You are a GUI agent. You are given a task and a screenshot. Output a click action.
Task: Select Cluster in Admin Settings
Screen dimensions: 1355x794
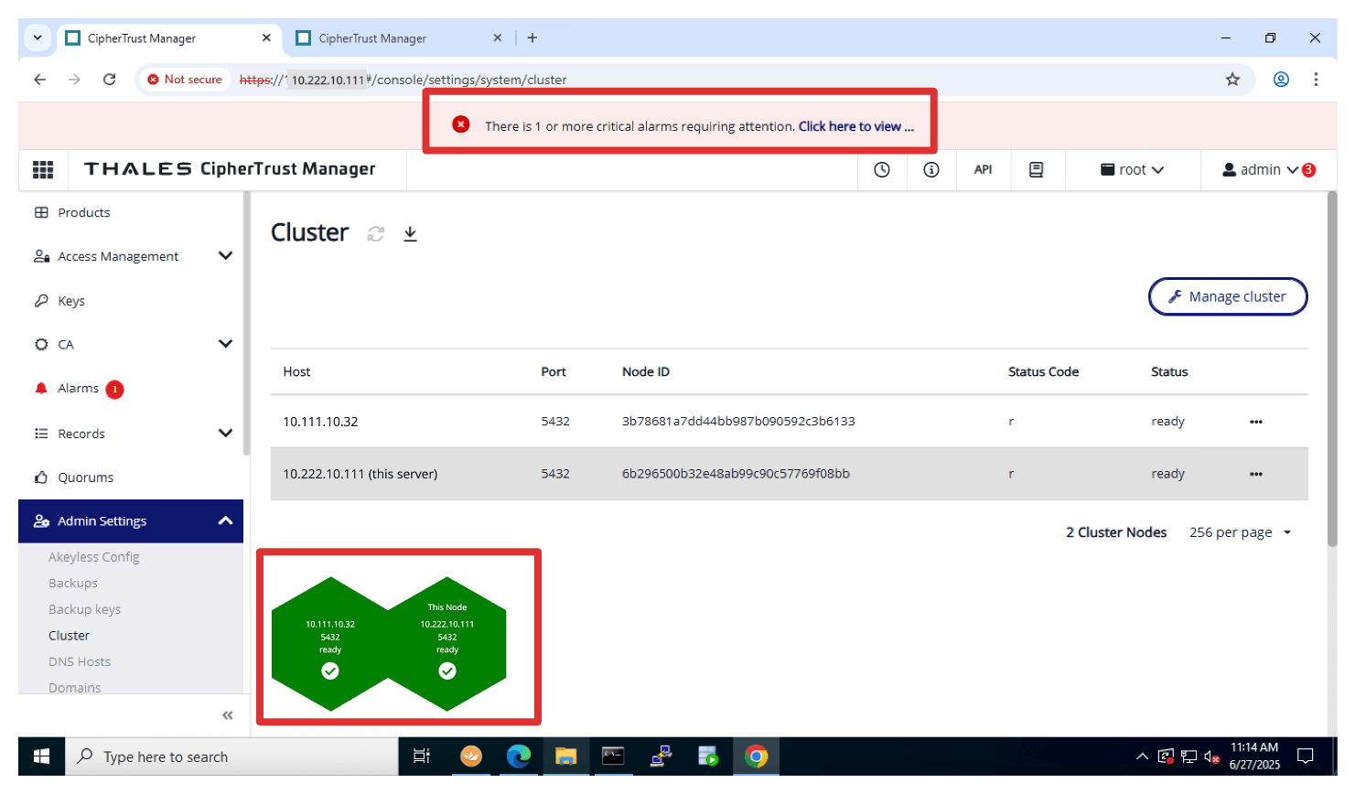[69, 636]
